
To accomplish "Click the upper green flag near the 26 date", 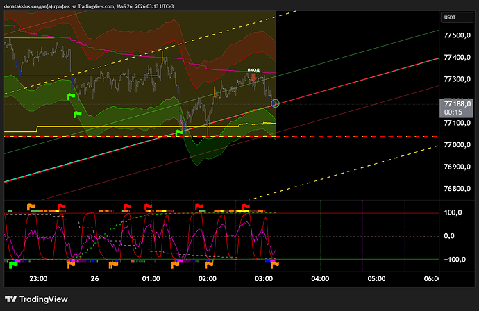I will [x=71, y=97].
